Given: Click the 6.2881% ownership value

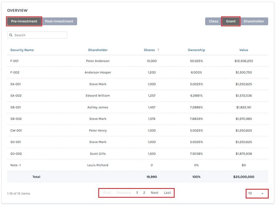Looking at the screenshot, I should pyautogui.click(x=196, y=95).
